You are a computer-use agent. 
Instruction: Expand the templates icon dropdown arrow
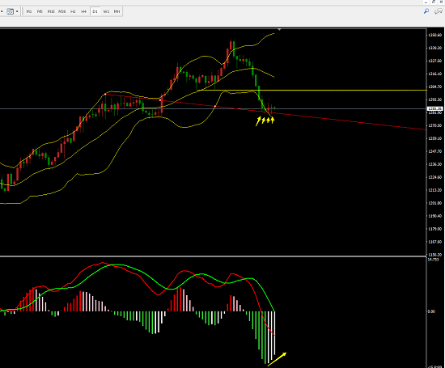(x=17, y=11)
